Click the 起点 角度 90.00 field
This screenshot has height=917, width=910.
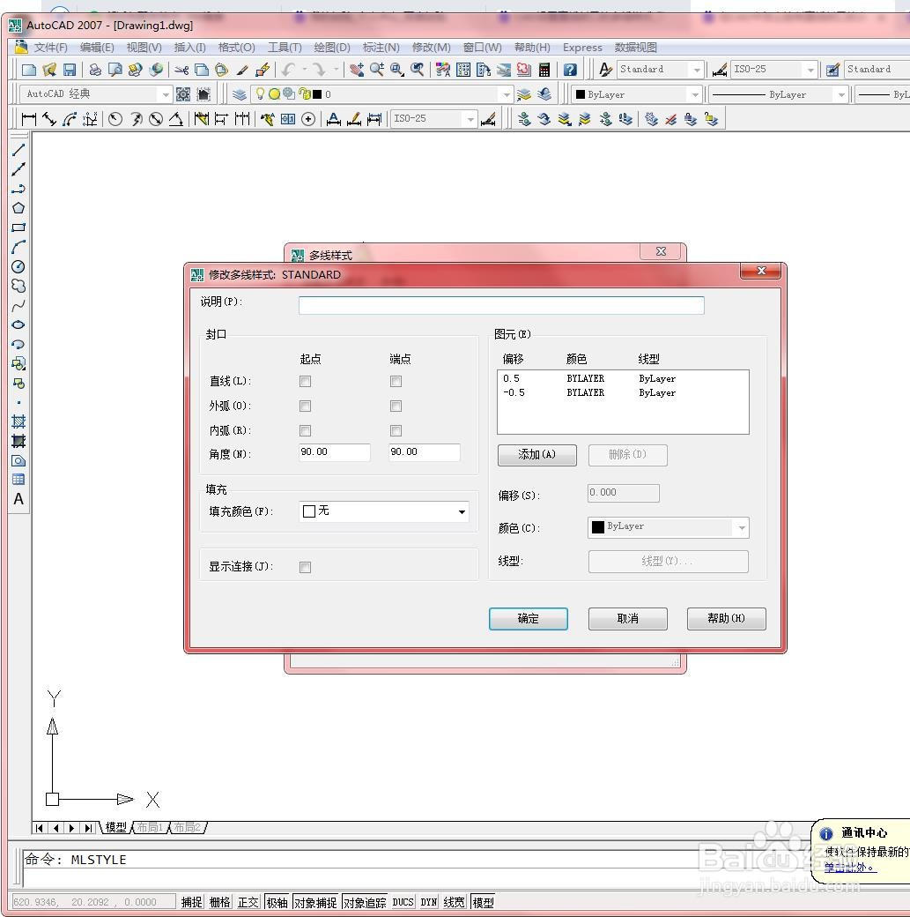click(x=334, y=452)
